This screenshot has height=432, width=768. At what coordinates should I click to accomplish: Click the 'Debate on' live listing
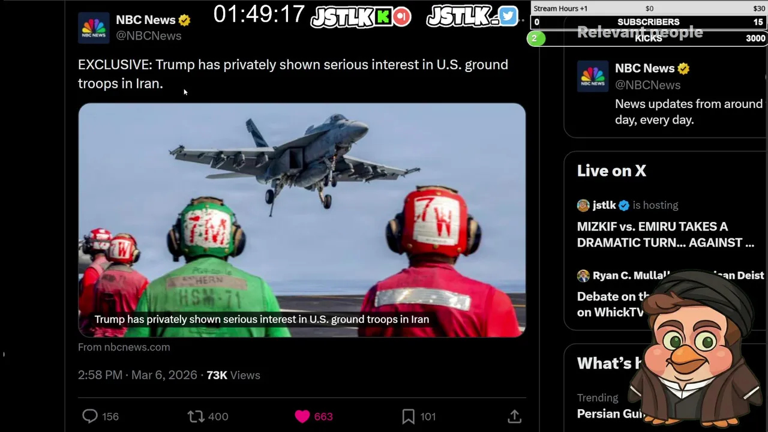(611, 304)
